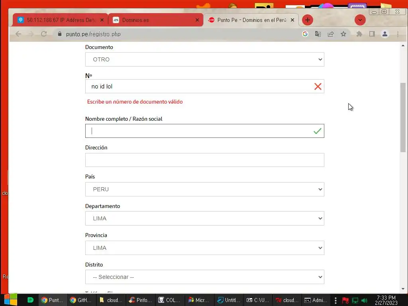
Task: Click the page vertical scrollbar thumb
Action: click(403, 118)
